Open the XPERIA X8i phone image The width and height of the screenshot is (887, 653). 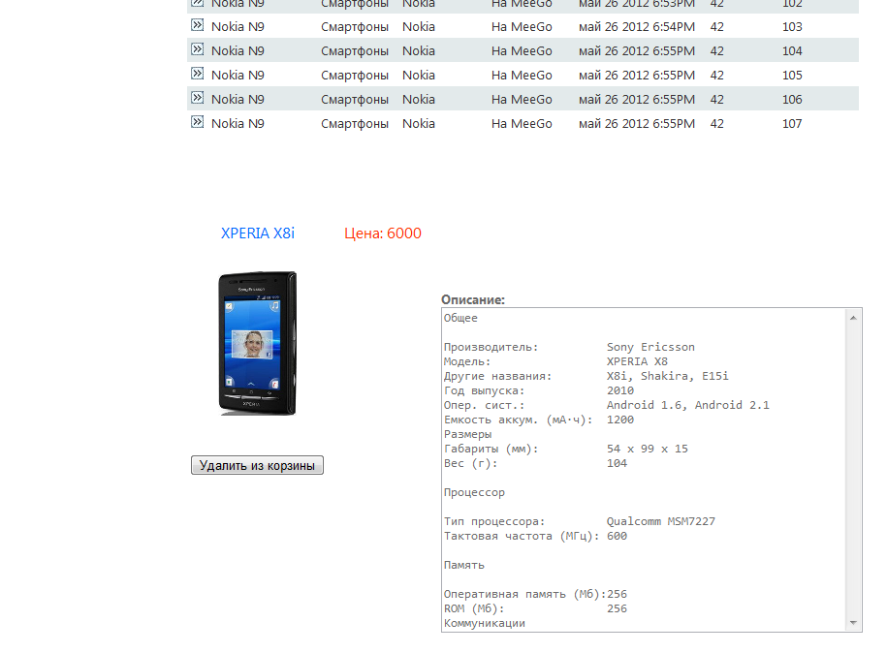point(258,343)
